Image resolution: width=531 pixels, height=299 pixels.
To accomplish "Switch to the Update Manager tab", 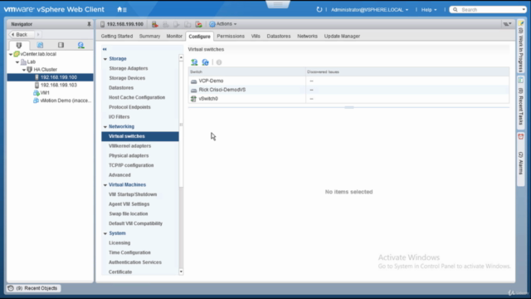I will tap(342, 36).
